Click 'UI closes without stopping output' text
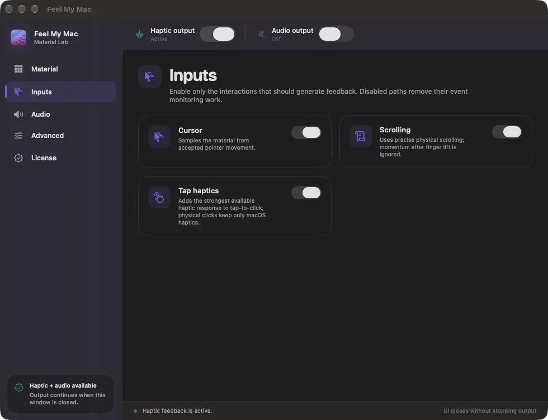Screen dimensions: 548x420 490,411
